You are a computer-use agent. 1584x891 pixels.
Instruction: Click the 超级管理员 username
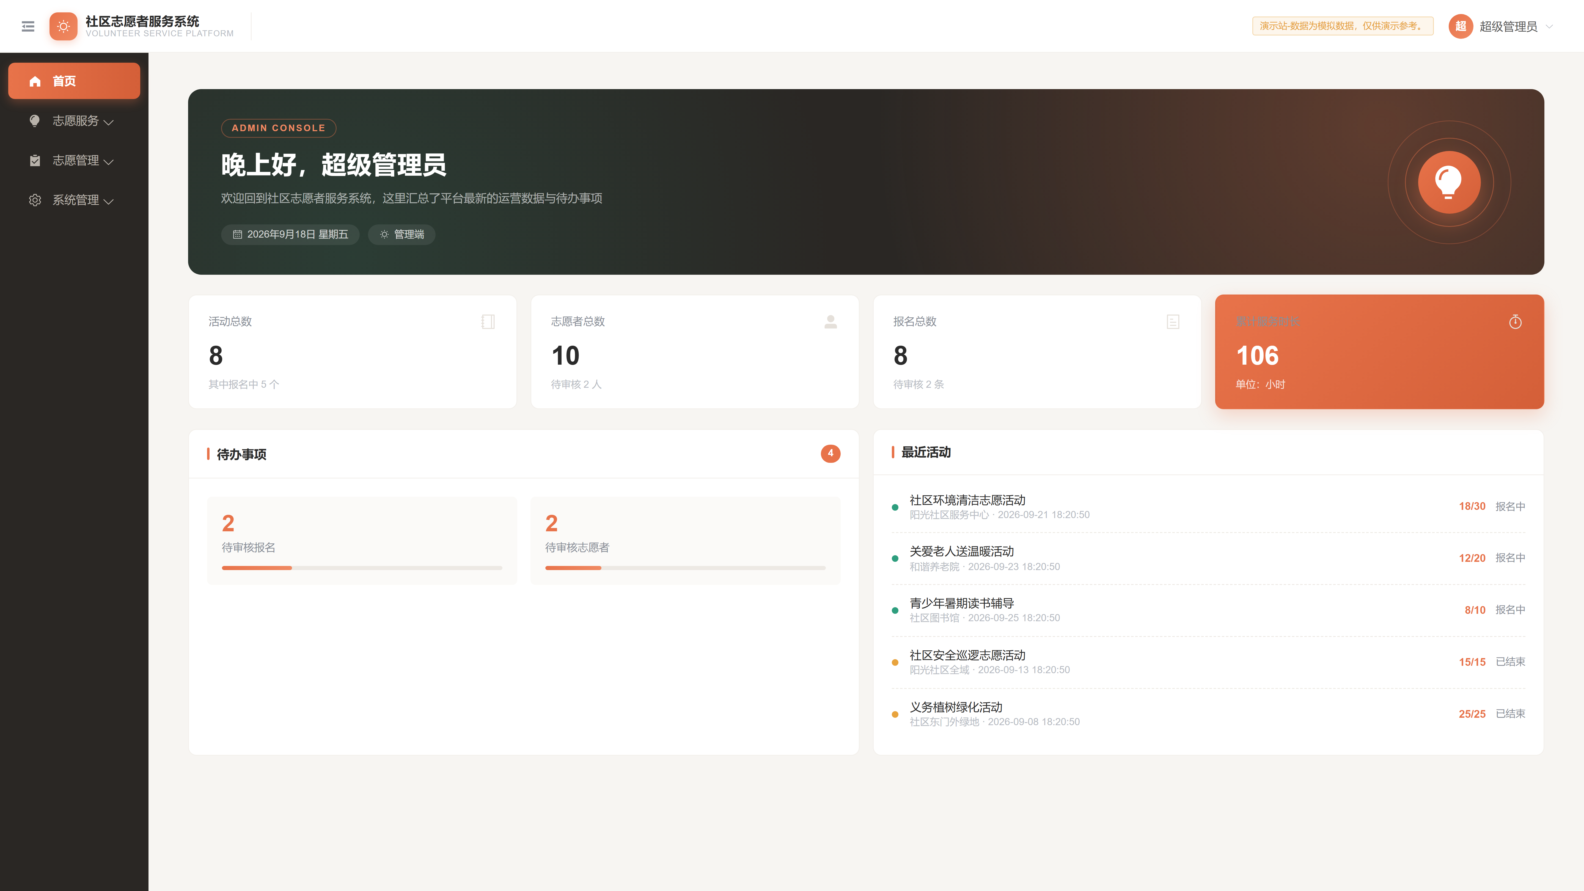click(x=1508, y=26)
